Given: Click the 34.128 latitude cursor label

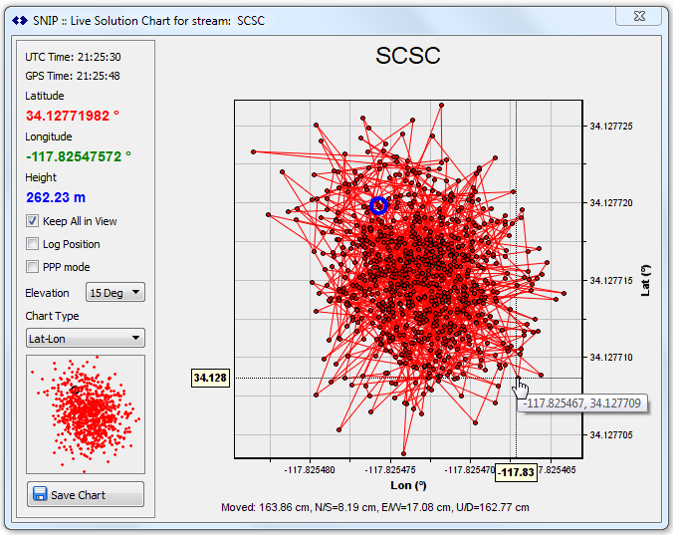Looking at the screenshot, I should 209,378.
